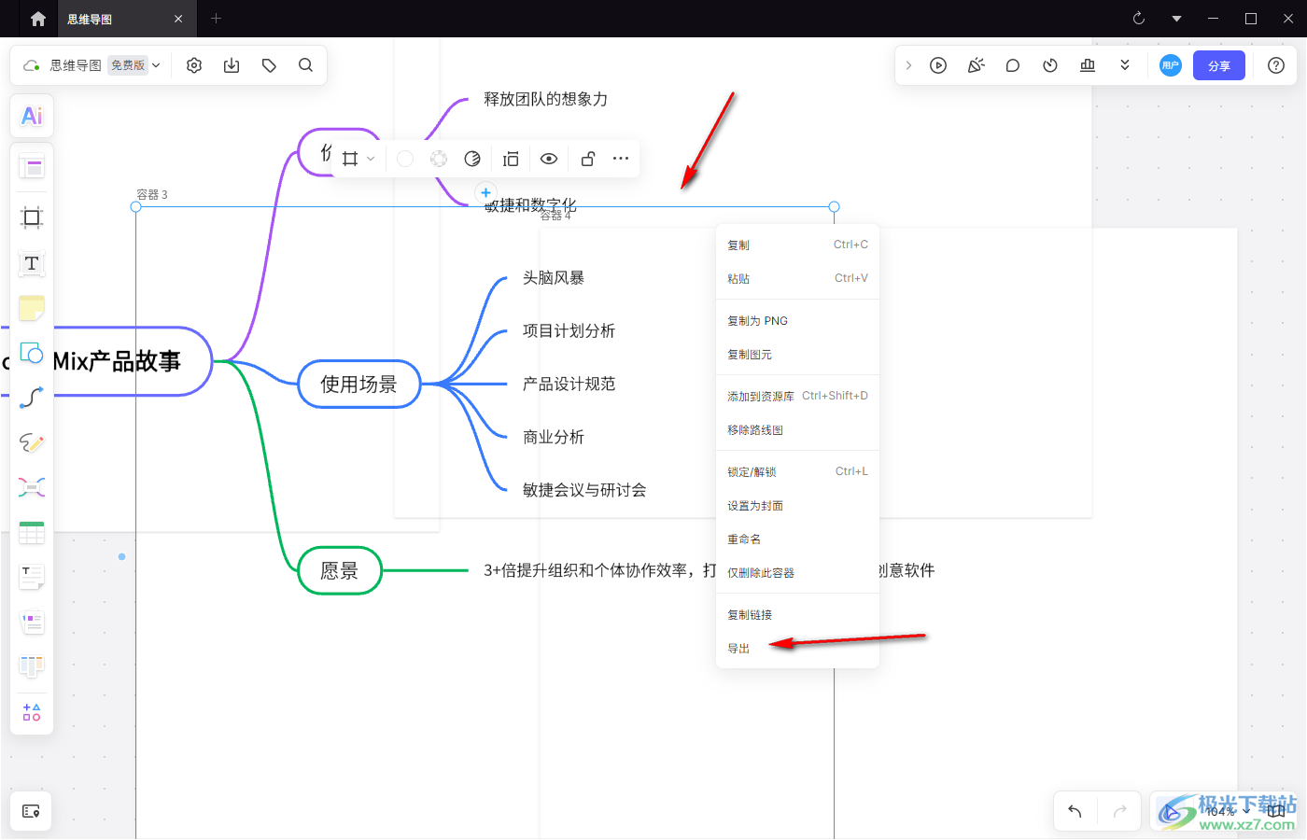
Task: Open the voting tool icon
Action: [1088, 65]
